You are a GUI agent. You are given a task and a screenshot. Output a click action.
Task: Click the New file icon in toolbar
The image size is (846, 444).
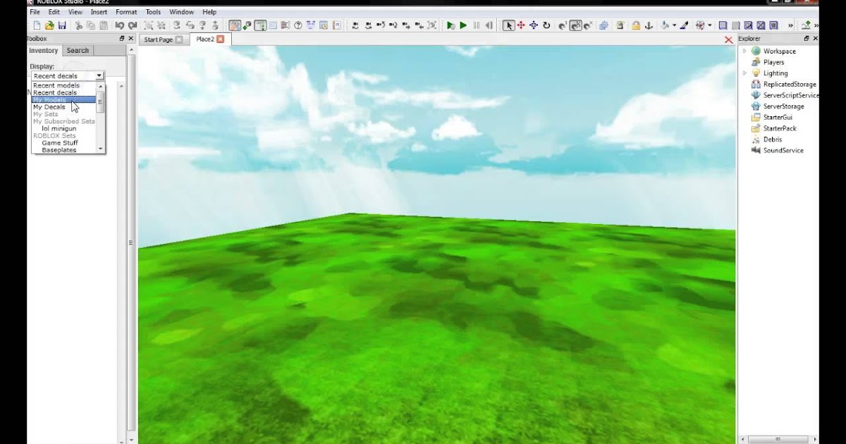click(x=37, y=25)
